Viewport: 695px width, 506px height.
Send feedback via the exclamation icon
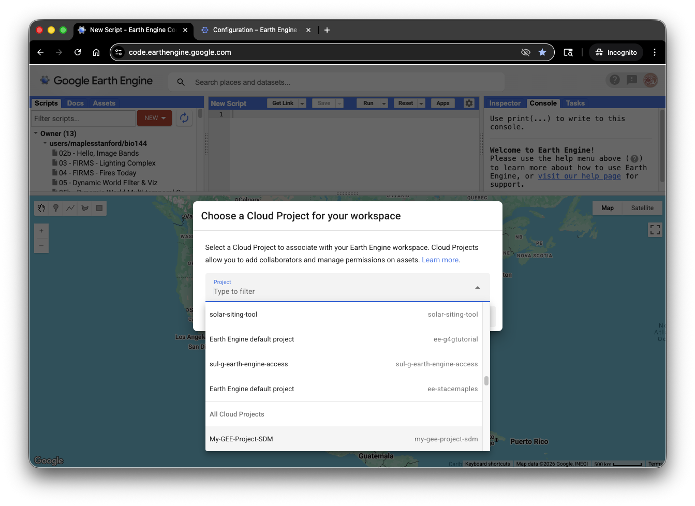click(x=632, y=80)
